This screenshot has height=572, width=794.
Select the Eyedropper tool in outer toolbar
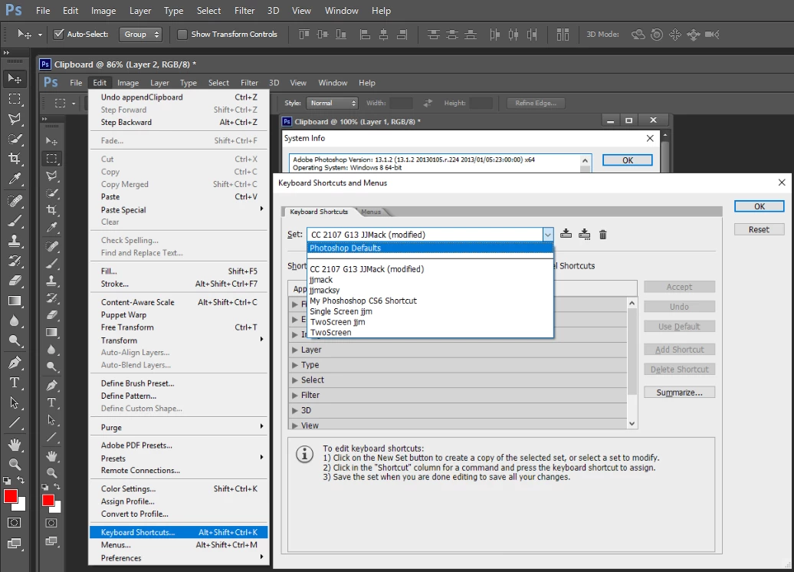pyautogui.click(x=15, y=179)
